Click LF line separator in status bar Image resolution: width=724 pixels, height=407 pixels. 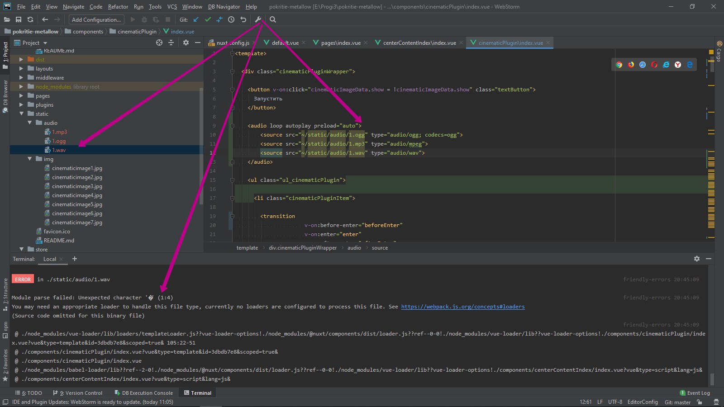click(600, 402)
